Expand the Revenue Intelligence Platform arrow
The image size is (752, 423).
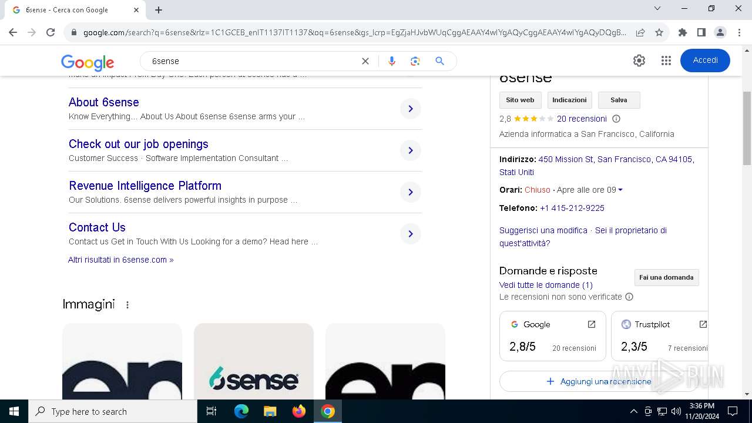[x=411, y=192]
